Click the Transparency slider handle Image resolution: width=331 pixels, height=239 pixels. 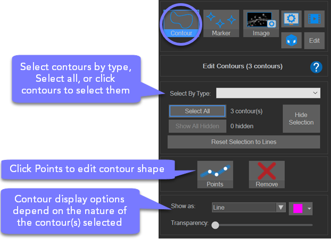(x=215, y=225)
